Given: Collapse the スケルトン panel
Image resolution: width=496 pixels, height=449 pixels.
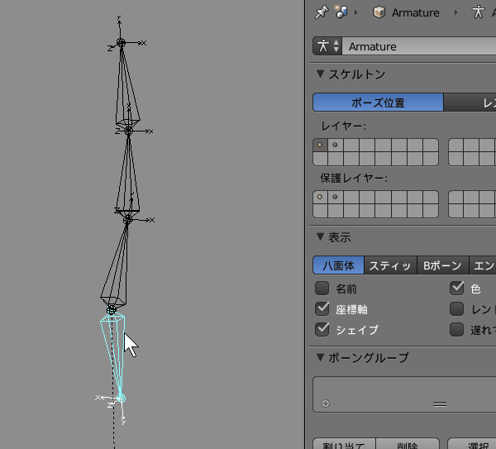Looking at the screenshot, I should click(x=320, y=74).
